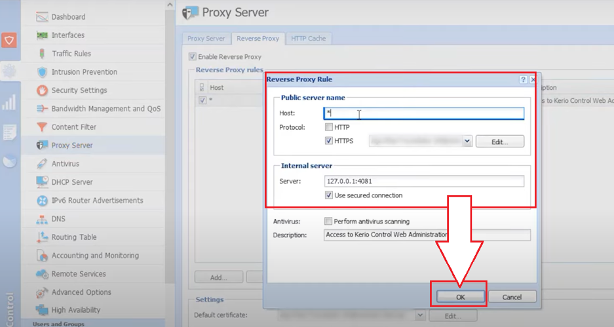This screenshot has width=614, height=327.
Task: Open the Routing Table icon
Action: pyautogui.click(x=42, y=237)
